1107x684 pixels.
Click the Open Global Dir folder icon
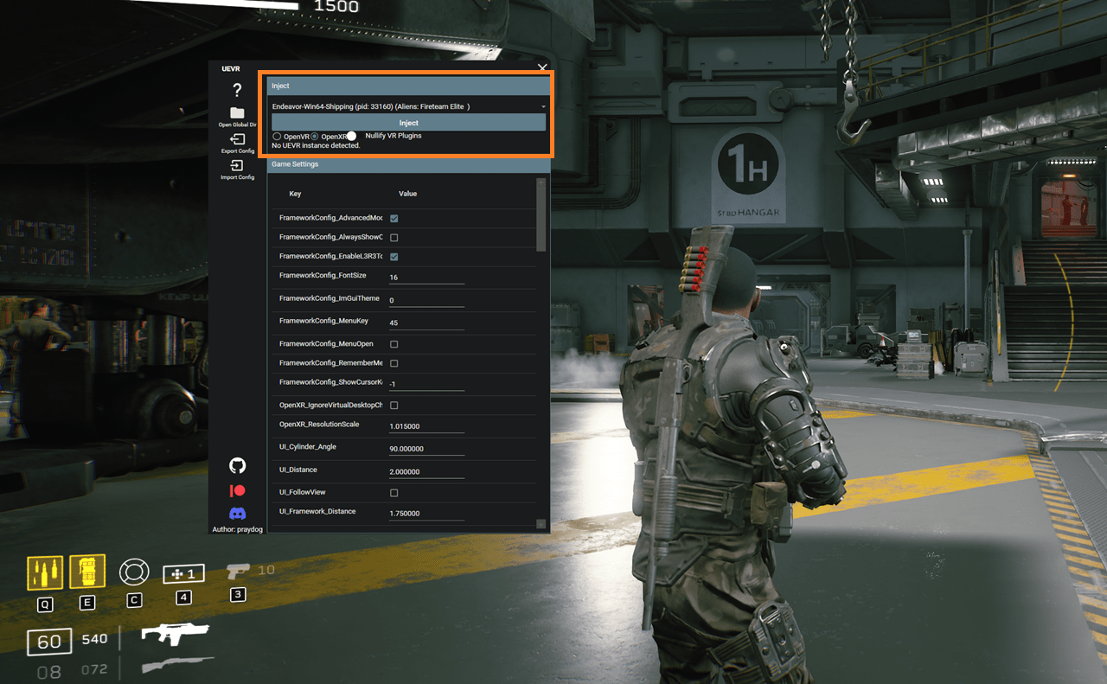237,113
